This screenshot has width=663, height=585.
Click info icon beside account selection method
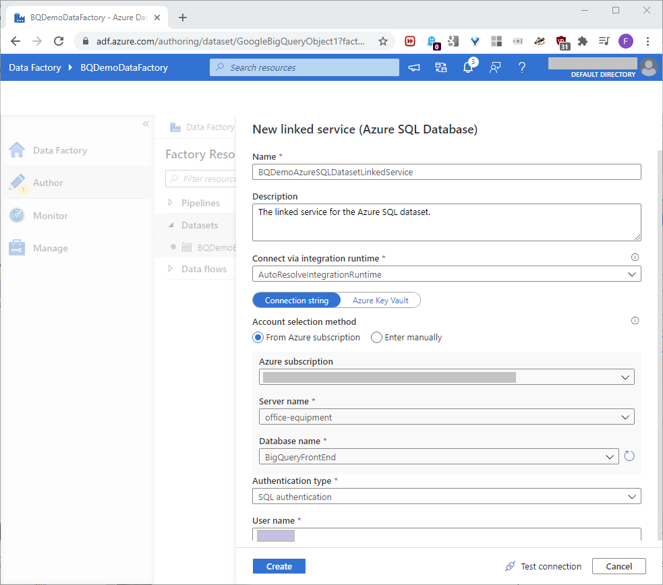click(635, 321)
